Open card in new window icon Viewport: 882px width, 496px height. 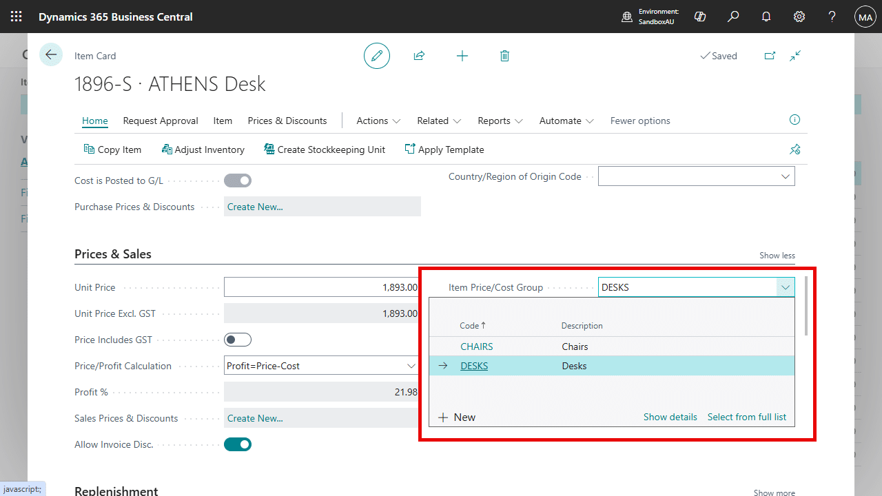click(x=770, y=56)
